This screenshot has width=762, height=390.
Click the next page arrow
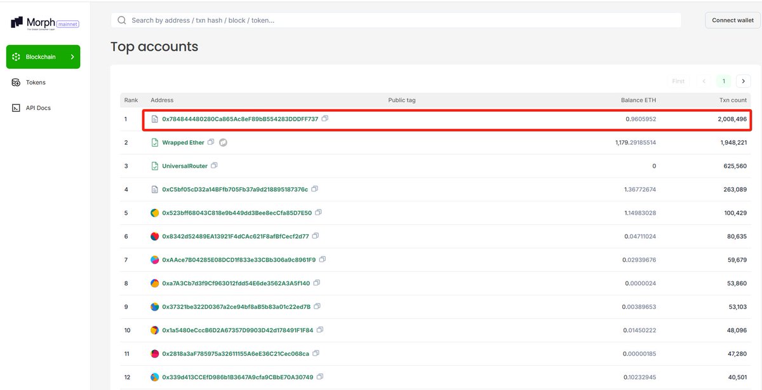pos(743,81)
